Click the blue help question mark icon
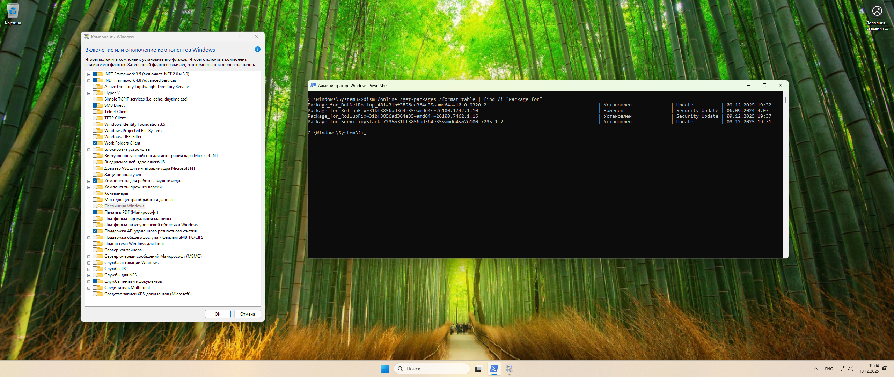This screenshot has width=894, height=377. 257,50
